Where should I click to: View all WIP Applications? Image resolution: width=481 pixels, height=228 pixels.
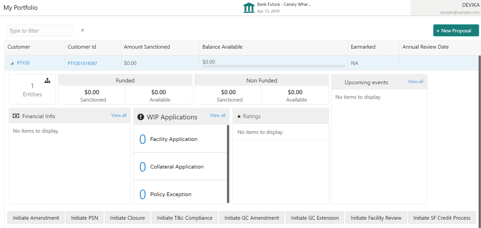(217, 115)
